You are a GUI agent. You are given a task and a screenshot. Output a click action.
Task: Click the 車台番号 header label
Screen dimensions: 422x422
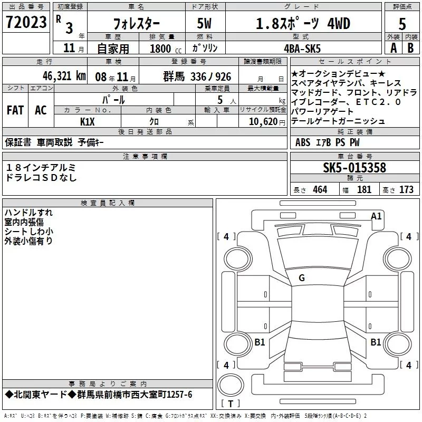coord(354,156)
